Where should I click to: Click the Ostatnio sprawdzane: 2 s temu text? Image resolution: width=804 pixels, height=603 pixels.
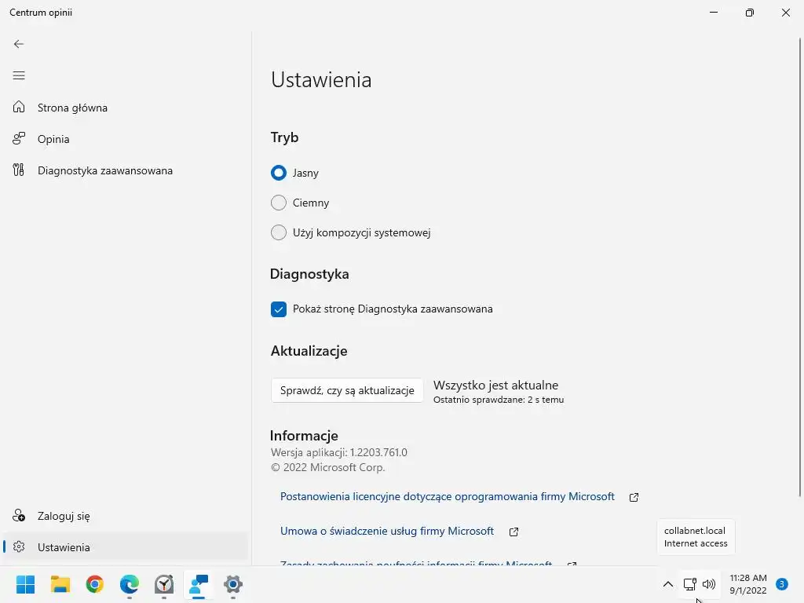click(499, 400)
